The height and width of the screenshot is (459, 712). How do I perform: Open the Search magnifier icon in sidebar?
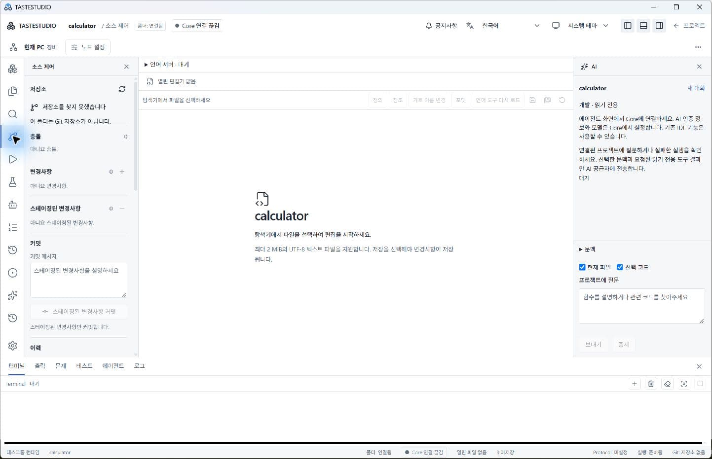[x=13, y=114]
